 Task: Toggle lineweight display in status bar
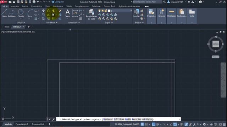(182, 124)
